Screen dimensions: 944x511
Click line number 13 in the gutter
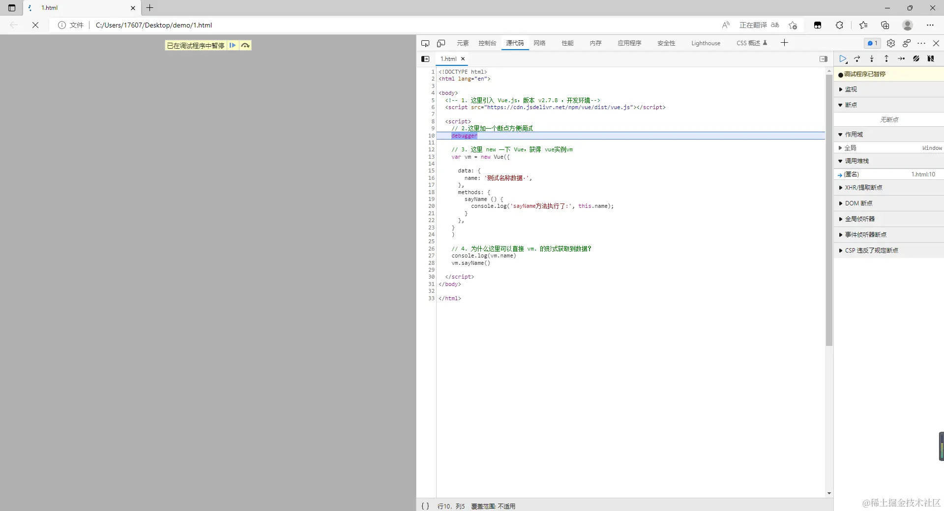(x=431, y=157)
